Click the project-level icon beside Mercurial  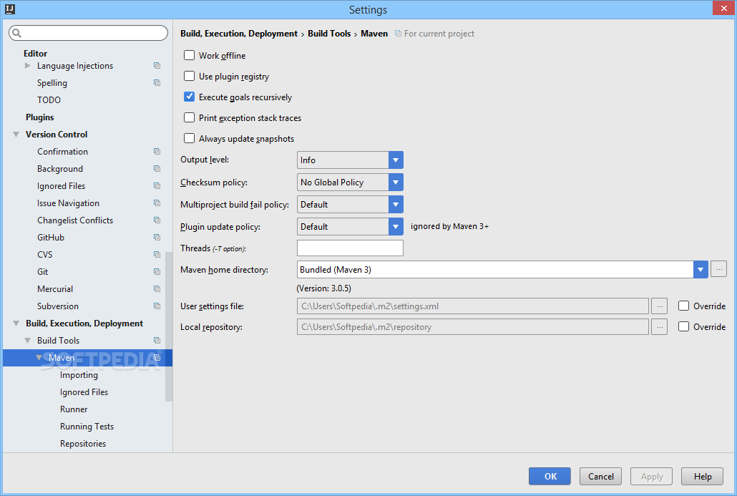click(157, 288)
